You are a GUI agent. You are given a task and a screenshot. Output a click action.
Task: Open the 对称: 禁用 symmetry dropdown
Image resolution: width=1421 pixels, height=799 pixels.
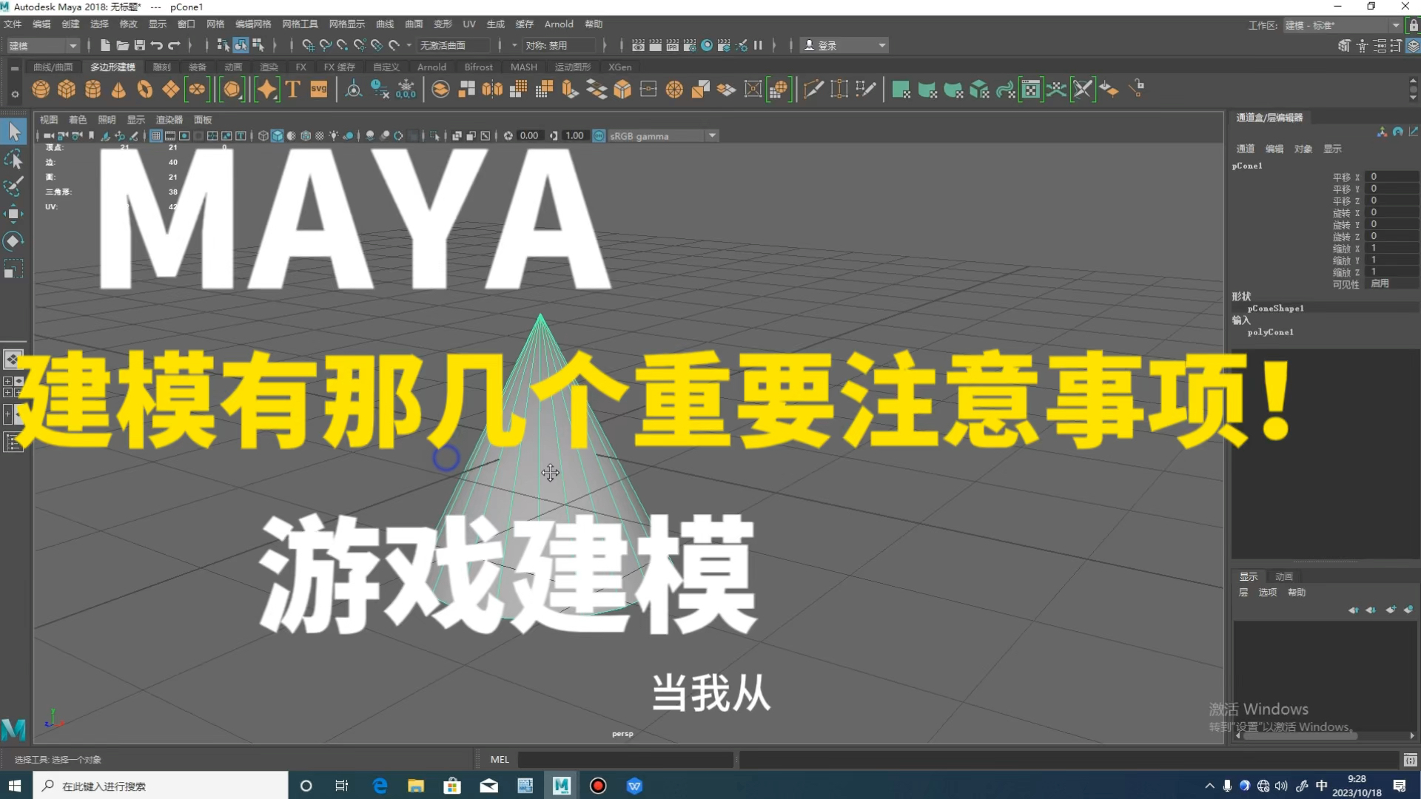tap(560, 44)
